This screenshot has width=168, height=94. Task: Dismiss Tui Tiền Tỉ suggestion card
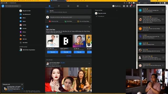click(83, 37)
